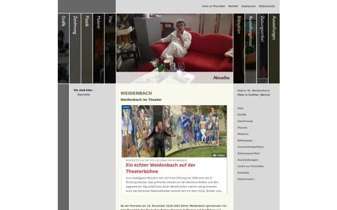337x210 pixels.
Task: Click the '2 Bilder' gallery badge
Action: (x=219, y=155)
